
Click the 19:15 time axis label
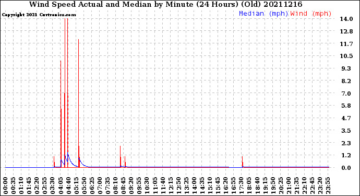(265, 185)
